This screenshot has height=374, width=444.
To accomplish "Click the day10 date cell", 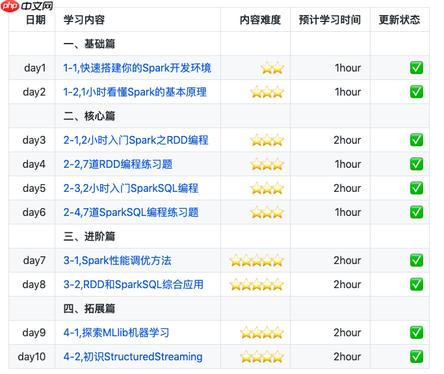I will click(x=32, y=357).
